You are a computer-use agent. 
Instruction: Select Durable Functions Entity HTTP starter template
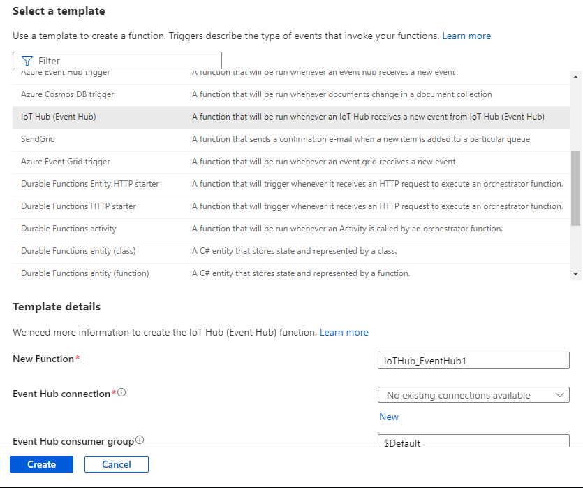point(90,184)
